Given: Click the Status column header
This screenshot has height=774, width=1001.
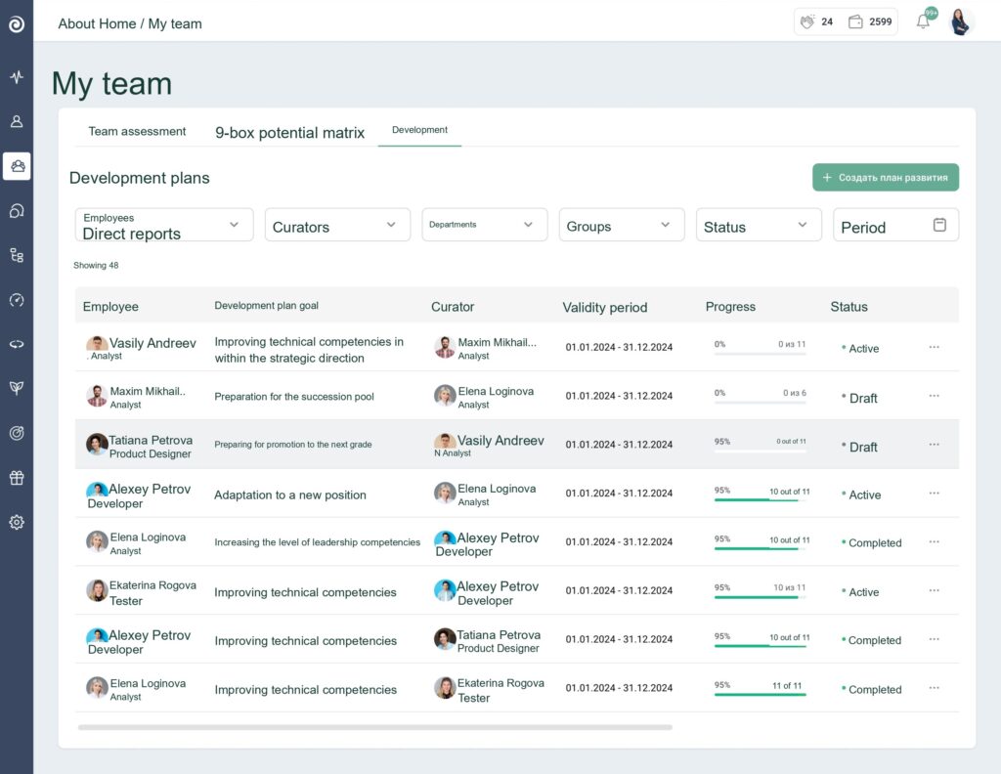Looking at the screenshot, I should pyautogui.click(x=849, y=307).
